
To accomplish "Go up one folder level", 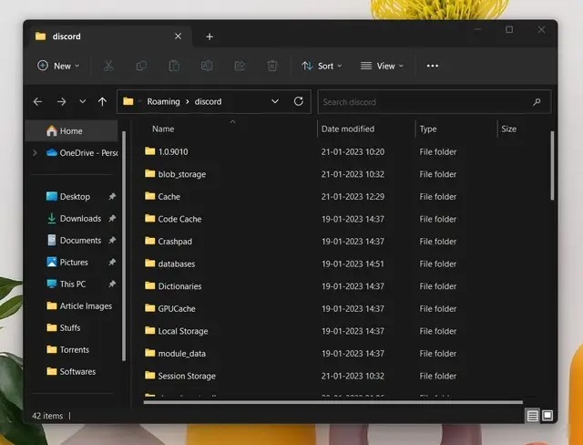I will pyautogui.click(x=103, y=101).
